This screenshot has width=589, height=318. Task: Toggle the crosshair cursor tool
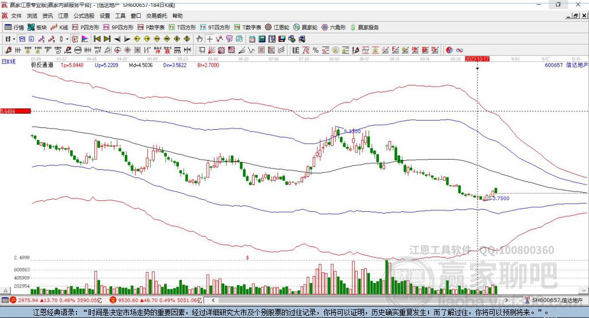[x=209, y=39]
